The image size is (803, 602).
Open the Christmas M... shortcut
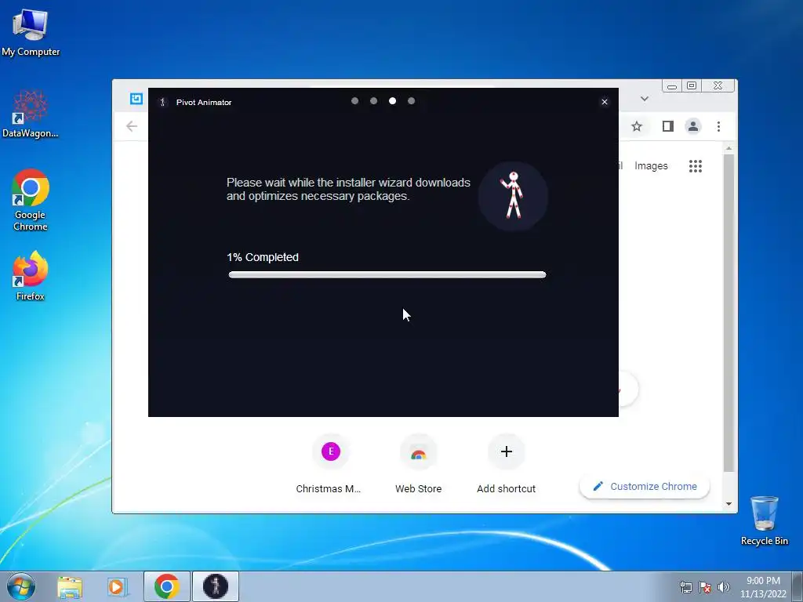pos(329,464)
